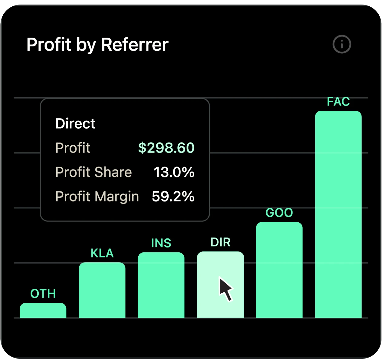Select the FAC bar in the chart
Image resolution: width=382 pixels, height=364 pixels.
pos(338,212)
